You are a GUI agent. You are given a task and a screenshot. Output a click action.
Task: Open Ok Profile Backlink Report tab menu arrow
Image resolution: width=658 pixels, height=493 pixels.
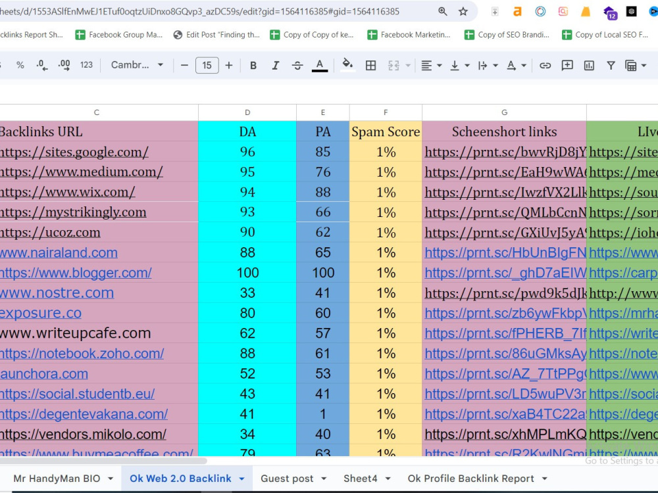point(545,479)
